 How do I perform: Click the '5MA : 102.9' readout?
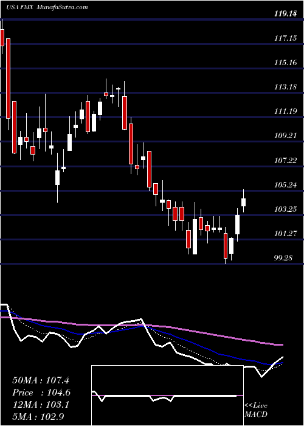(38, 417)
